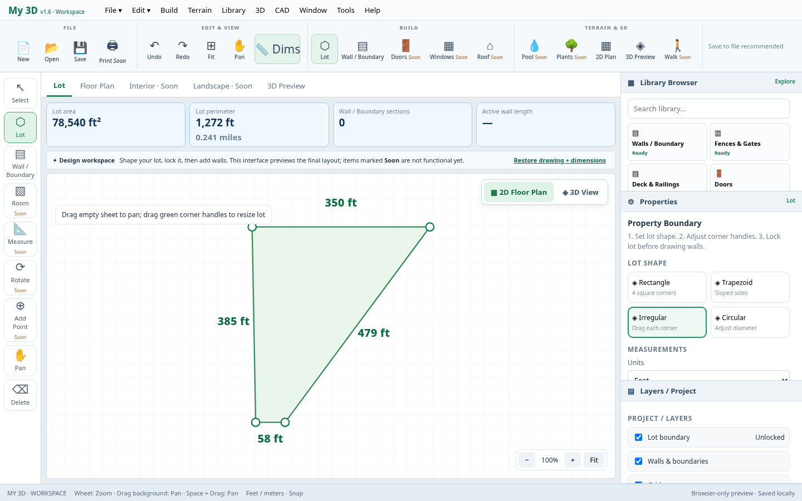
Task: Click the Pan hand tool in sidebar
Action: point(20,360)
